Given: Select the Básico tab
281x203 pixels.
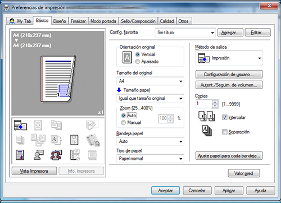Looking at the screenshot, I should tap(42, 20).
